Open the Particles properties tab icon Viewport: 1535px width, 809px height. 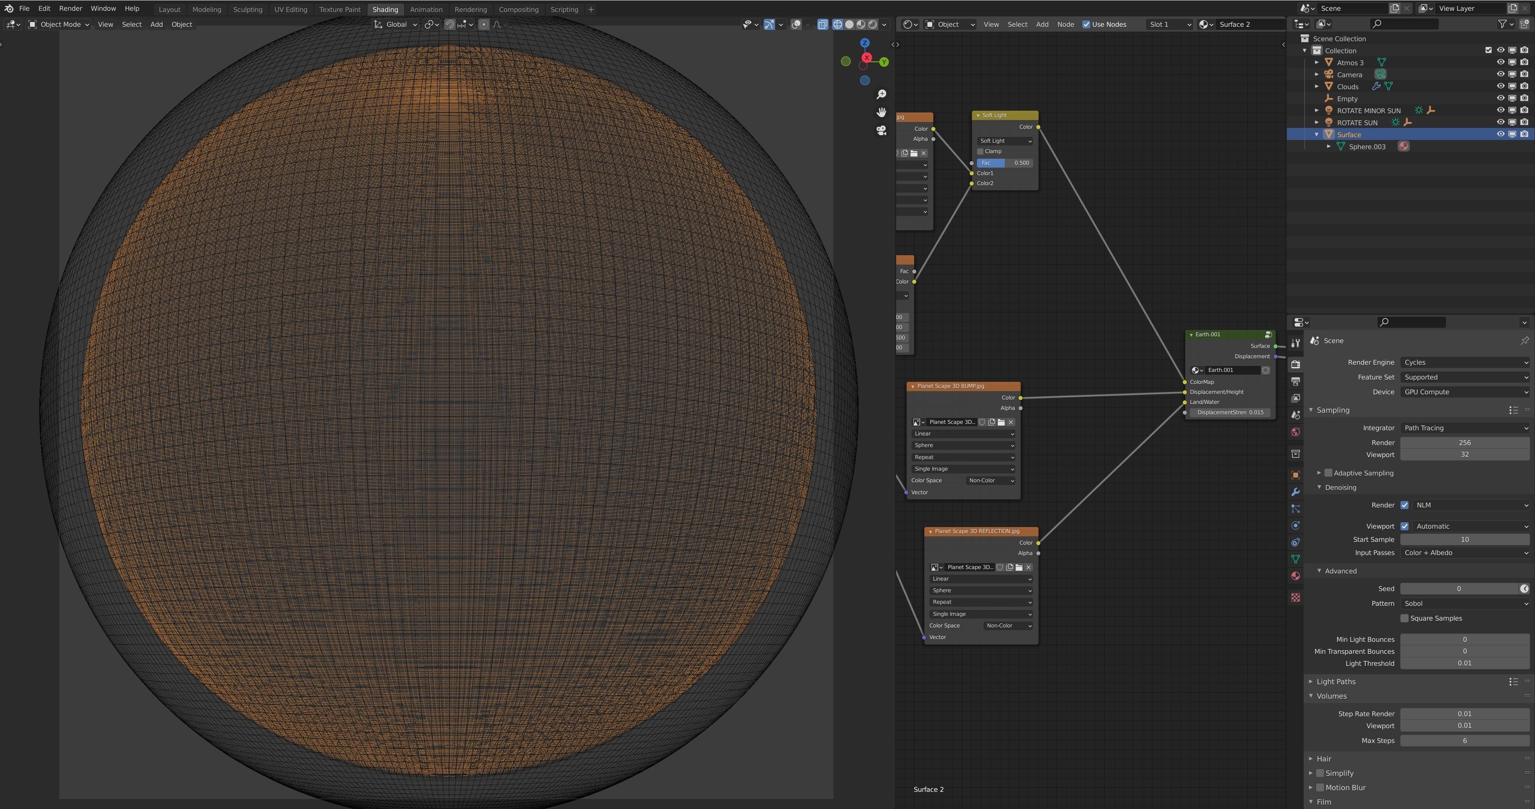pyautogui.click(x=1296, y=508)
